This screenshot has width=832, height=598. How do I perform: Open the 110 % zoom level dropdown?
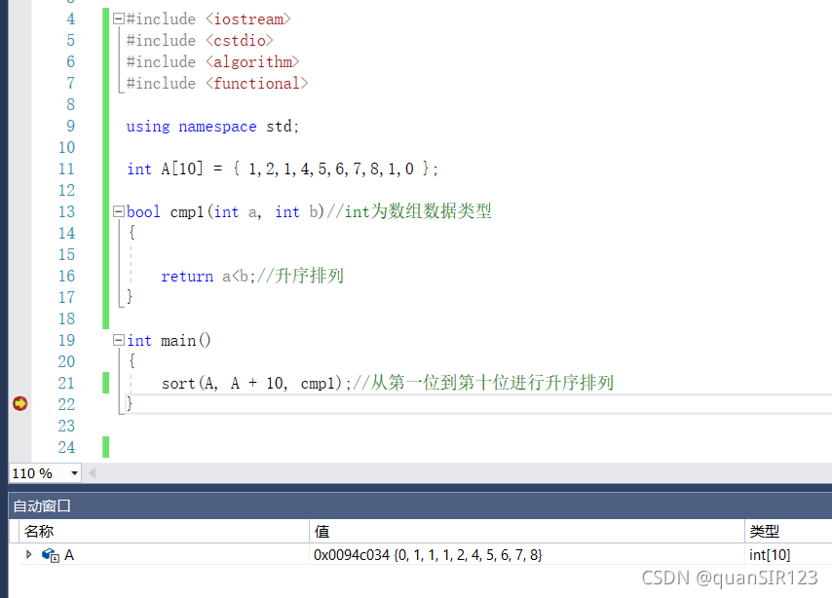(x=74, y=472)
